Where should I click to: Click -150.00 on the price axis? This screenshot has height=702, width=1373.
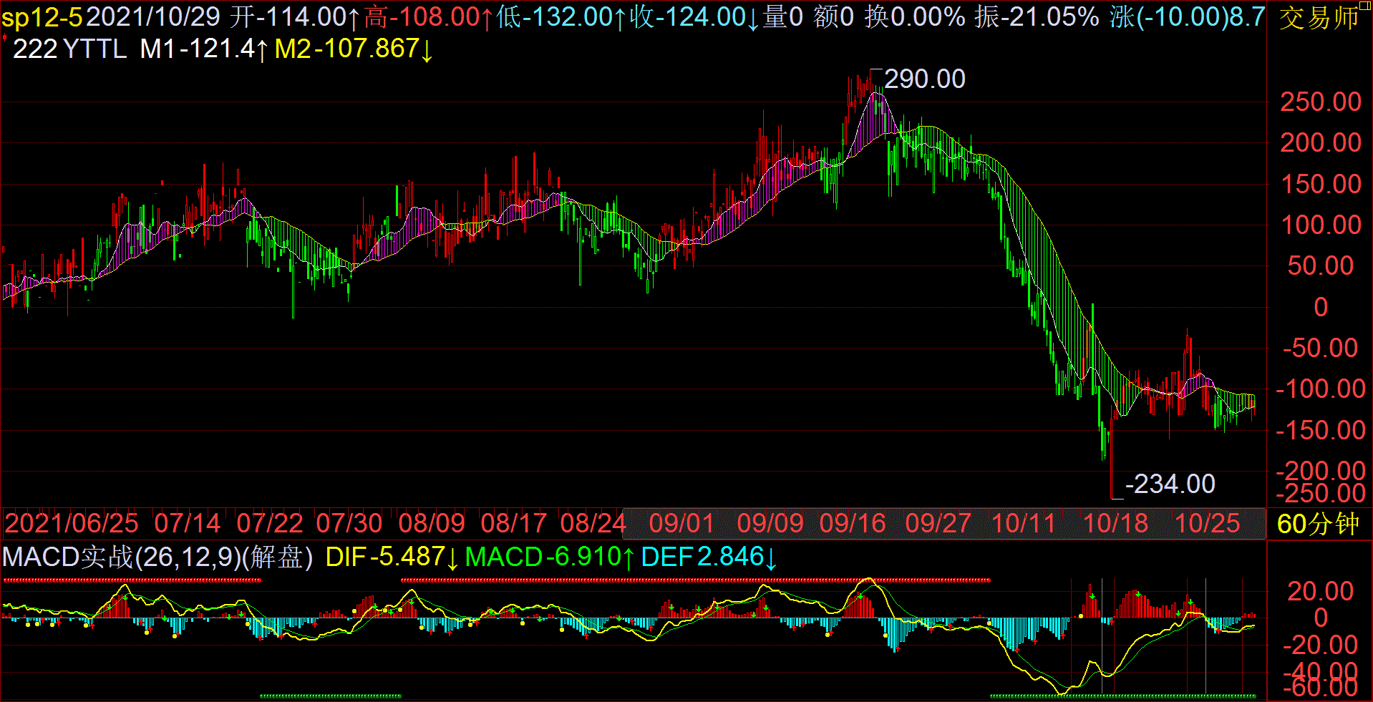(1320, 430)
